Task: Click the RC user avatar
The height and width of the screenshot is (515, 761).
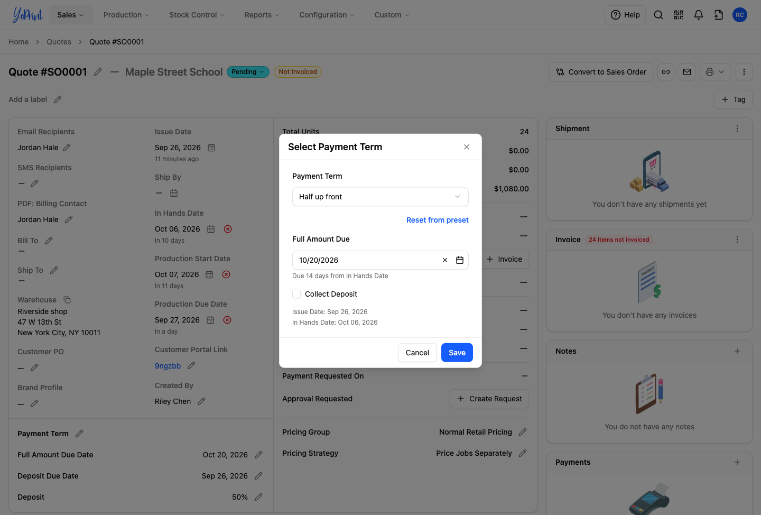Action: tap(740, 15)
